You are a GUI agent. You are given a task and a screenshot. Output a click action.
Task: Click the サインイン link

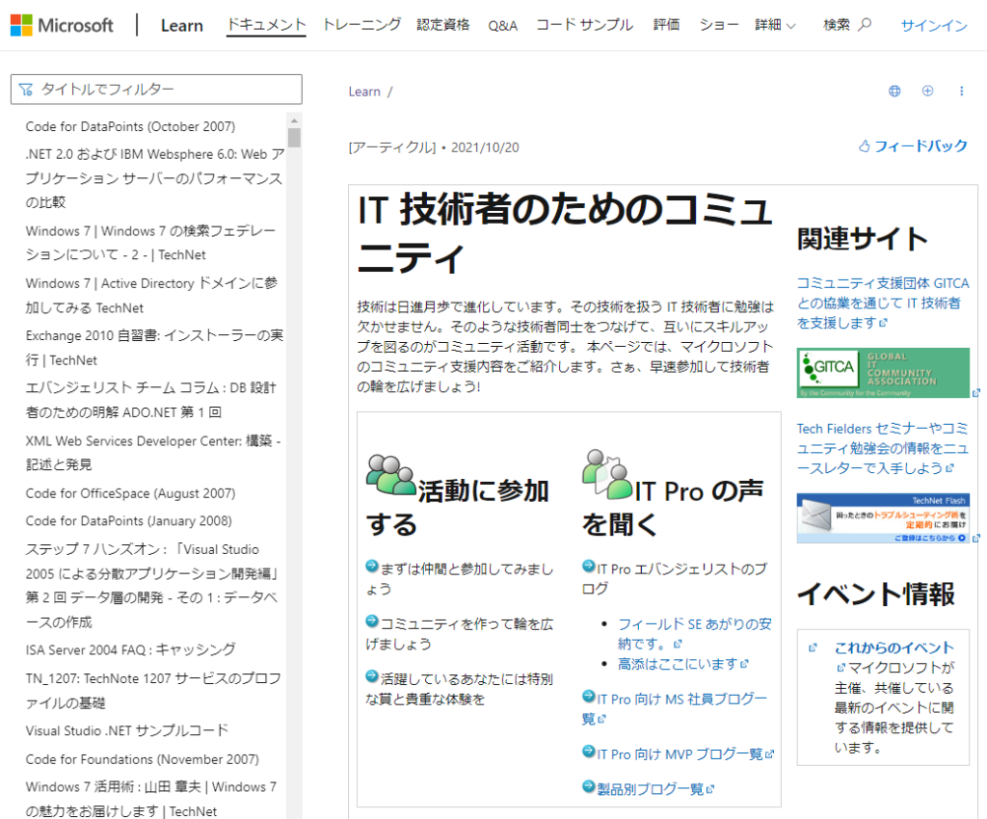point(933,25)
